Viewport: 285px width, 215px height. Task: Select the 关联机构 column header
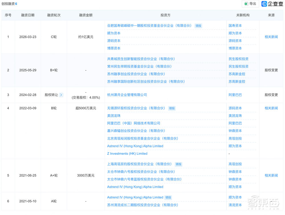pyautogui.click(x=243, y=15)
